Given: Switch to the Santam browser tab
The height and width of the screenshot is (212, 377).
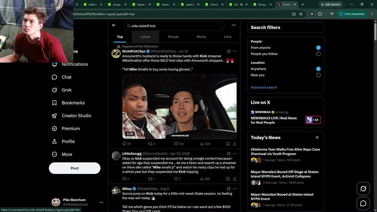Looking at the screenshot, I should point(141,4).
